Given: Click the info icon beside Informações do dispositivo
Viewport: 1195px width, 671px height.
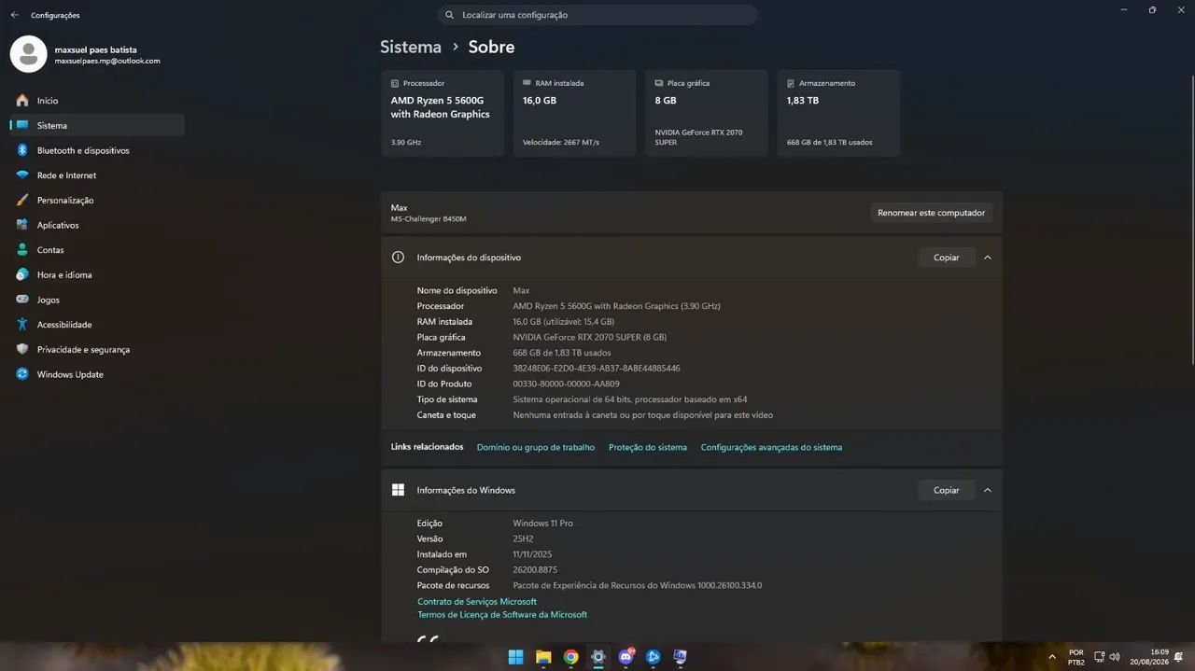Looking at the screenshot, I should tap(398, 257).
